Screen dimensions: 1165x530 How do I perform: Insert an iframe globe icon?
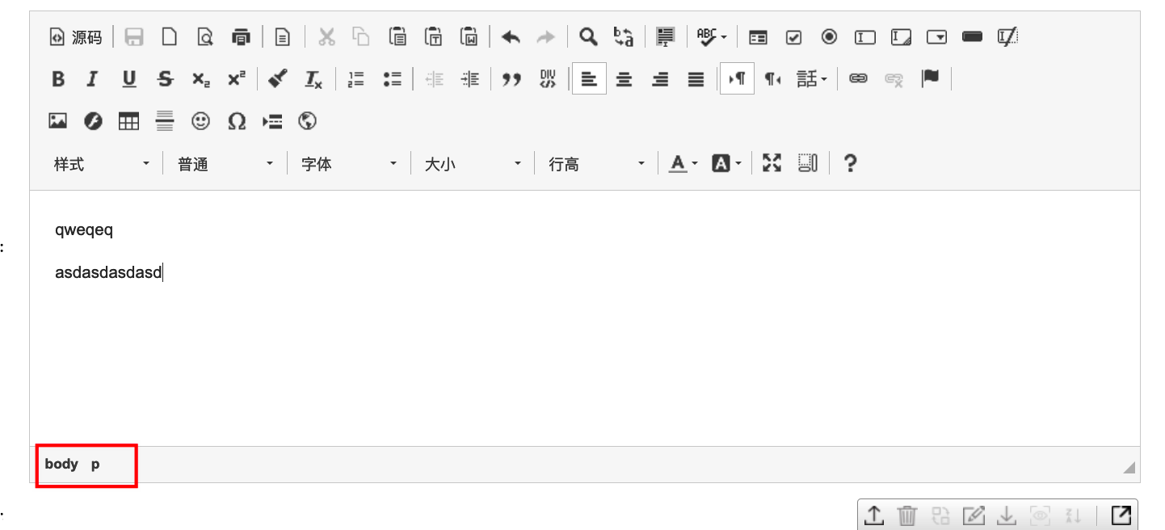click(x=307, y=121)
